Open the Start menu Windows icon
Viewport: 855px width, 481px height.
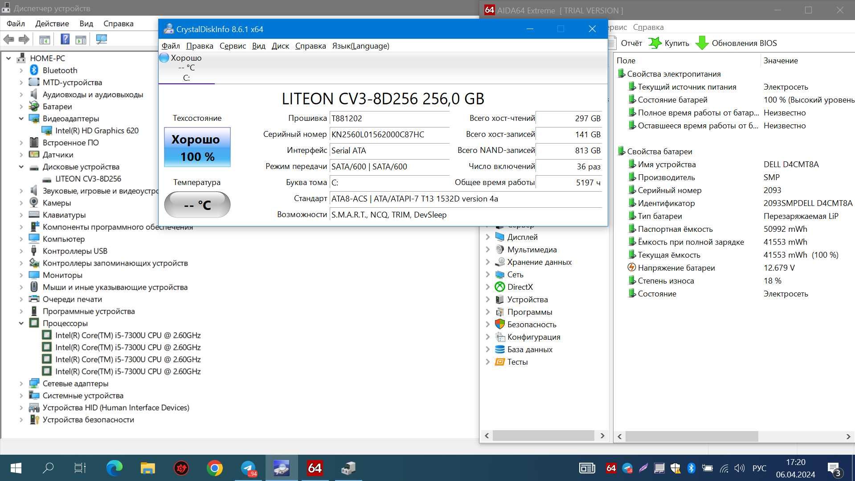pos(16,468)
